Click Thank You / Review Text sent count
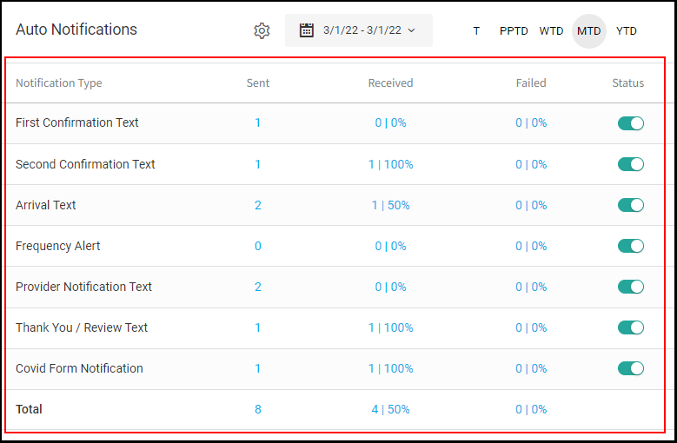Viewport: 677px width, 443px height. coord(258,327)
